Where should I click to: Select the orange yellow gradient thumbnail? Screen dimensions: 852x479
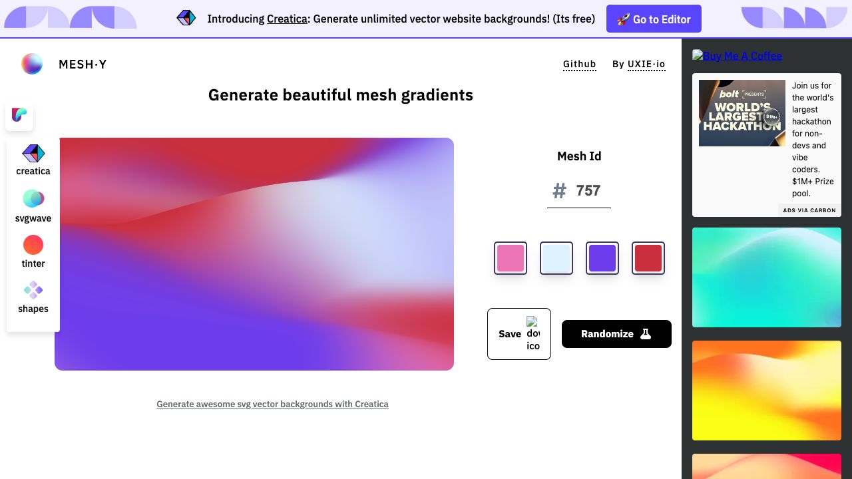point(767,391)
